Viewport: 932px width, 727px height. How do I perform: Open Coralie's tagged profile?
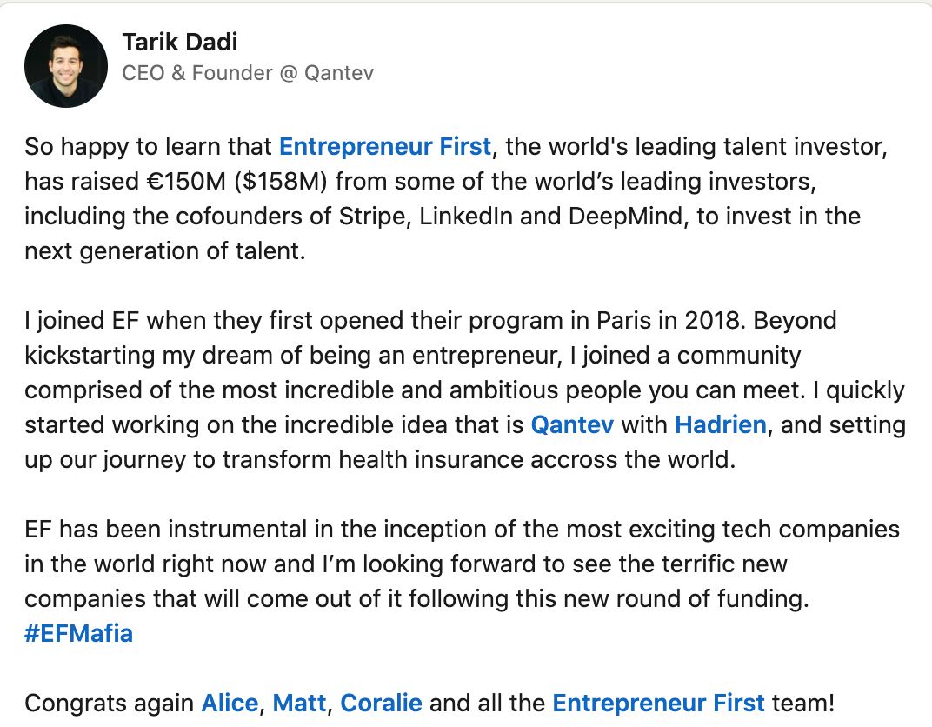click(381, 703)
